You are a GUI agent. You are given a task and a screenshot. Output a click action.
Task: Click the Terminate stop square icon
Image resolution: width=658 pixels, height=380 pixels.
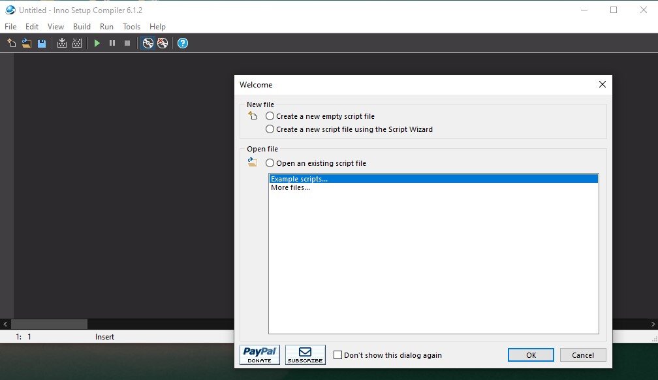click(127, 43)
